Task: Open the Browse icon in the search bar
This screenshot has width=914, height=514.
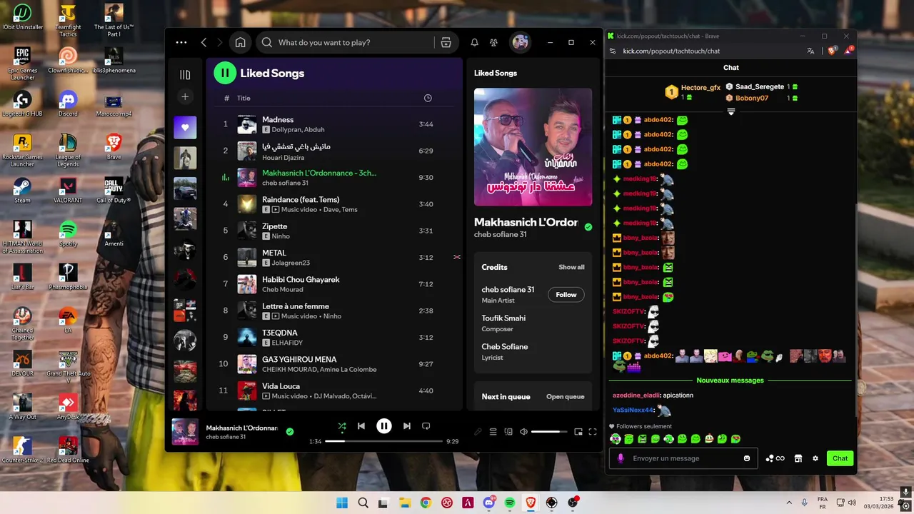Action: coord(446,43)
